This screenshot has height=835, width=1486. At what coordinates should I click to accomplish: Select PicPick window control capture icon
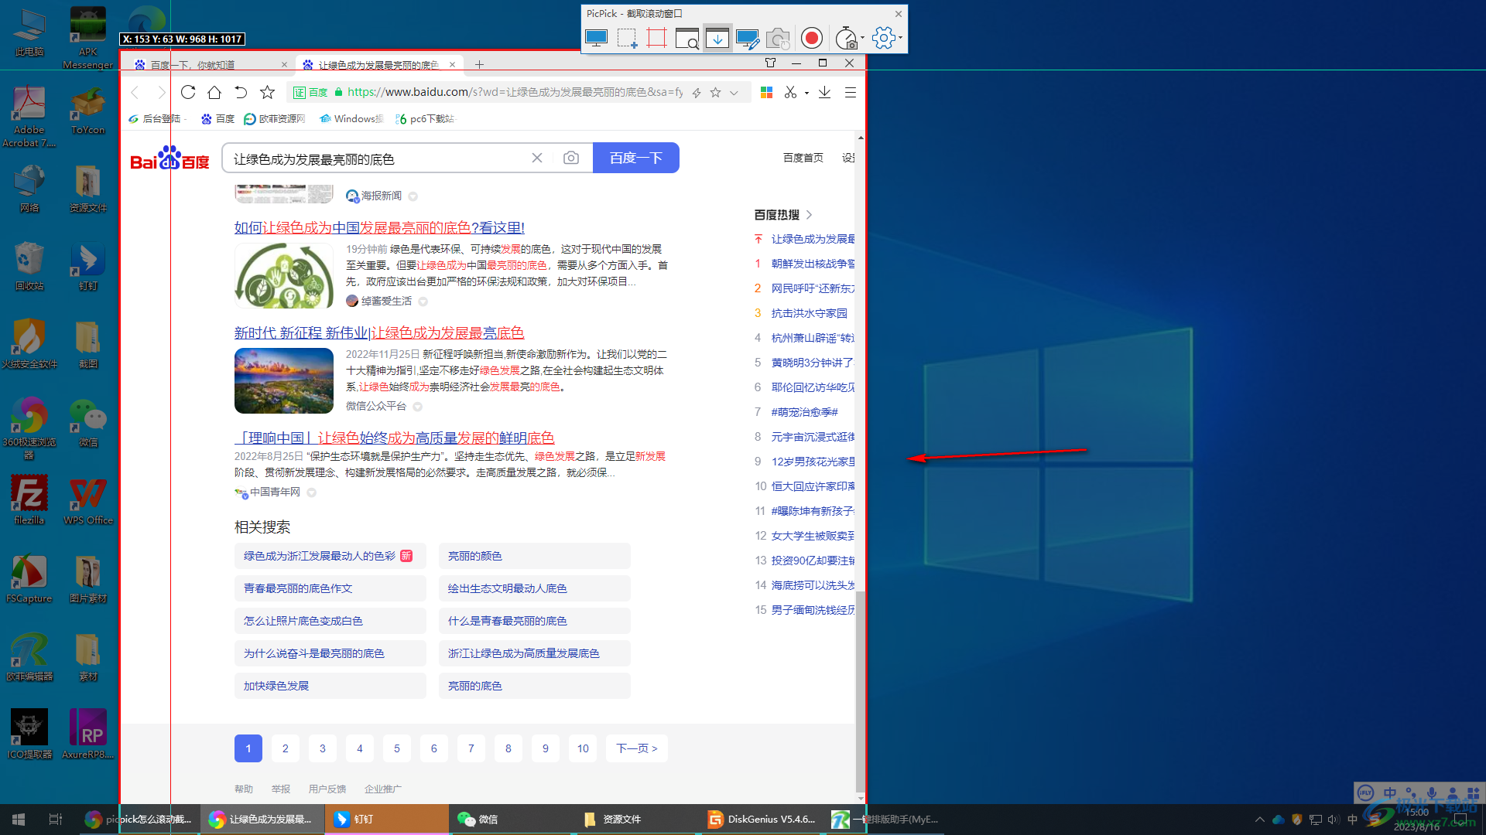pos(687,38)
